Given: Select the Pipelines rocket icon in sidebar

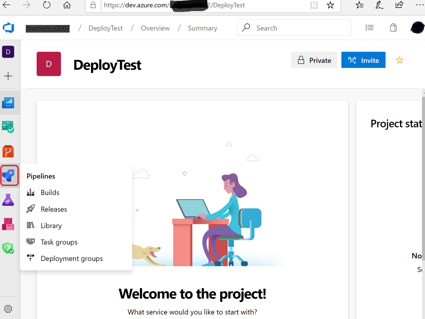Looking at the screenshot, I should 9,175.
